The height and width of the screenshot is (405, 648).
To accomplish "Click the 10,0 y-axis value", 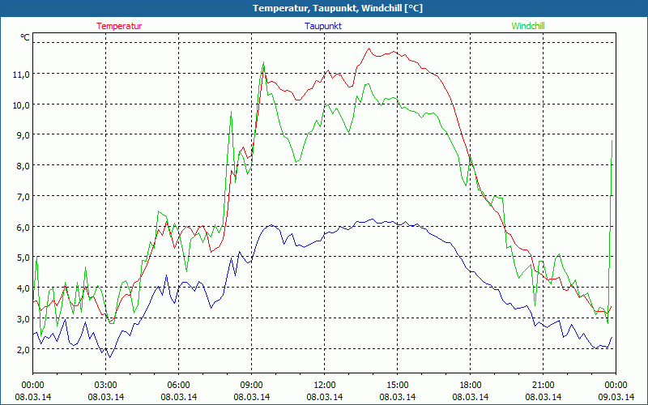I will (22, 105).
